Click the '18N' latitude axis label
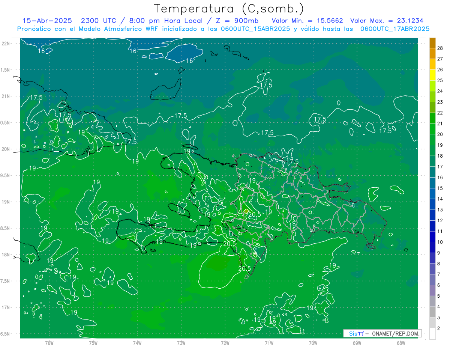The width and height of the screenshot is (450, 348). coord(6,255)
